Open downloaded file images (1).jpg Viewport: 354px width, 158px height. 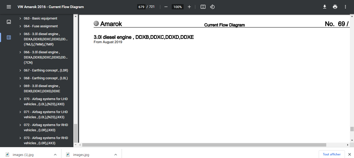pos(23,155)
